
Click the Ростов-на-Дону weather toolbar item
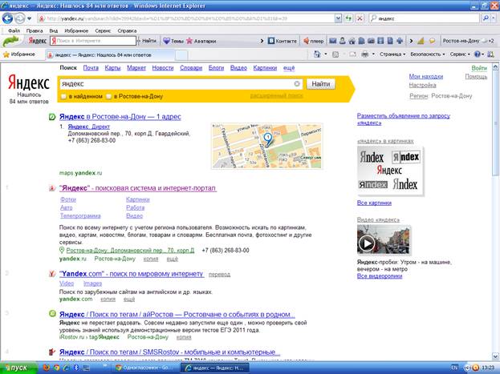(468, 41)
